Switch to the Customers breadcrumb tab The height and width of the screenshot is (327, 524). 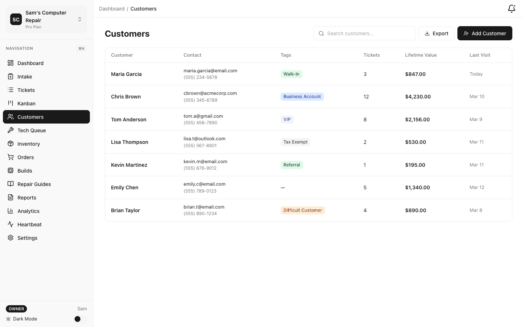point(143,8)
